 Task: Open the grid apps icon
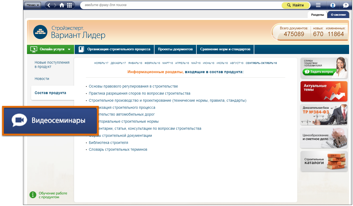[x=69, y=5]
